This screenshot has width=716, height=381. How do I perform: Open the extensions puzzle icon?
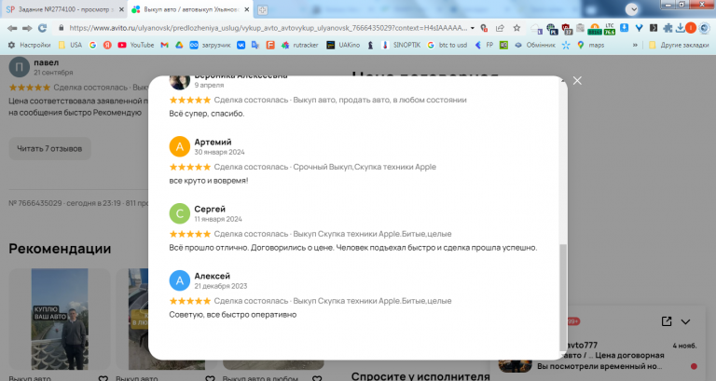[668, 28]
